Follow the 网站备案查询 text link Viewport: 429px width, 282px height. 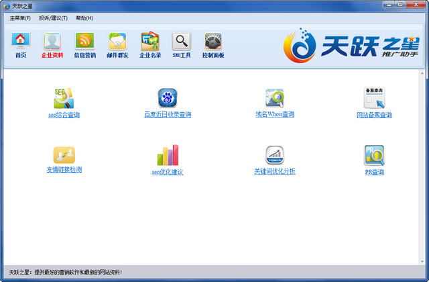pyautogui.click(x=374, y=115)
